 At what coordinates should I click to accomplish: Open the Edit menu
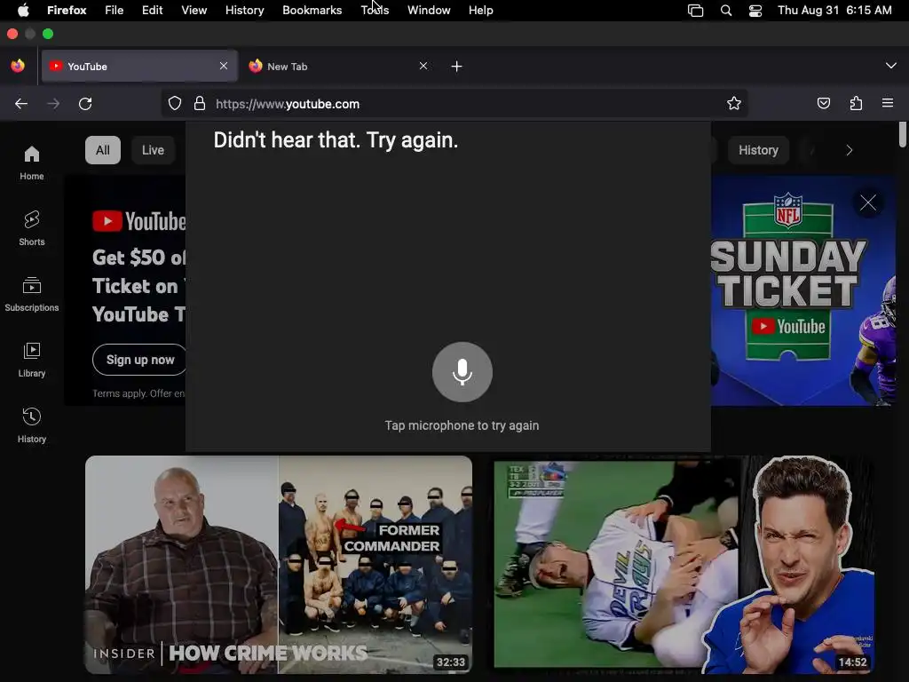coord(153,11)
